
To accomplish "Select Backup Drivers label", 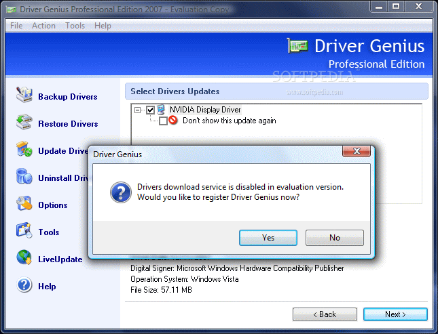I will click(x=68, y=97).
